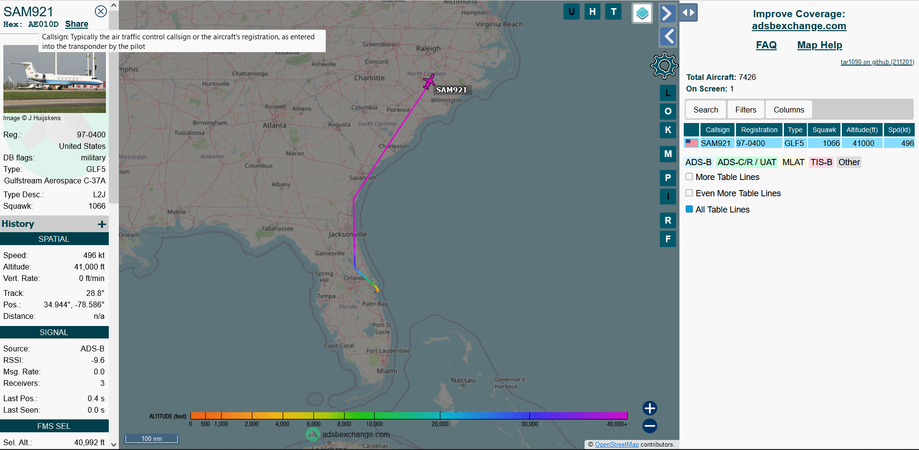919x450 pixels.
Task: Click the right chevron sidebar button
Action: tap(667, 13)
